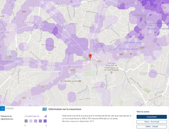Click the FERMER label to close panel

pos(9,109)
